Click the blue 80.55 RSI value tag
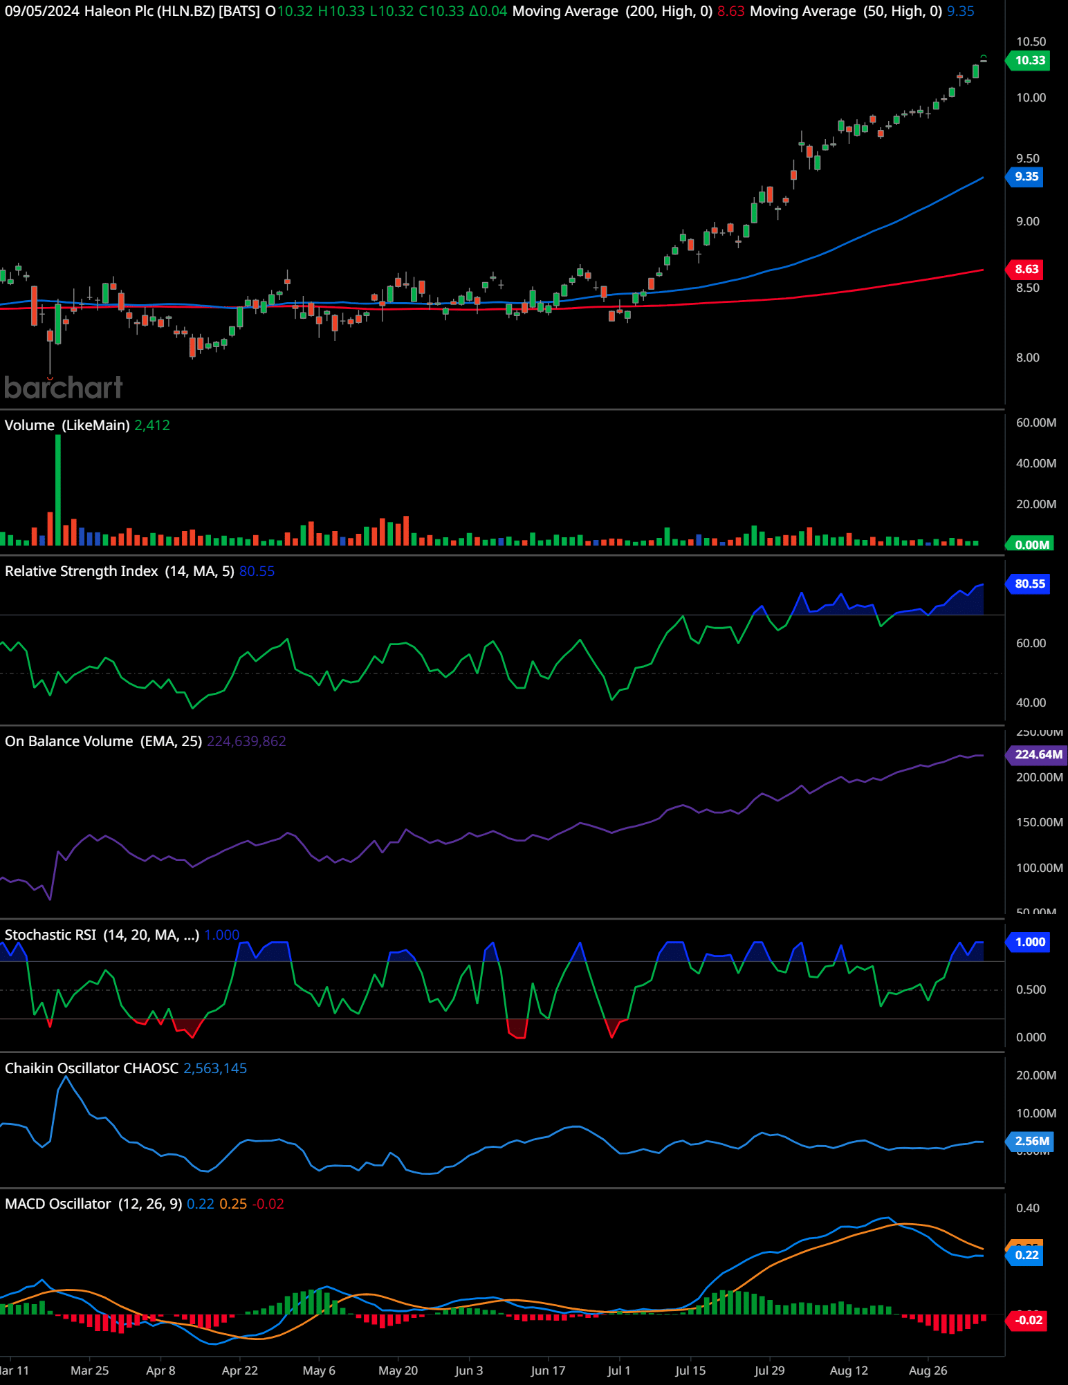 pos(1029,584)
